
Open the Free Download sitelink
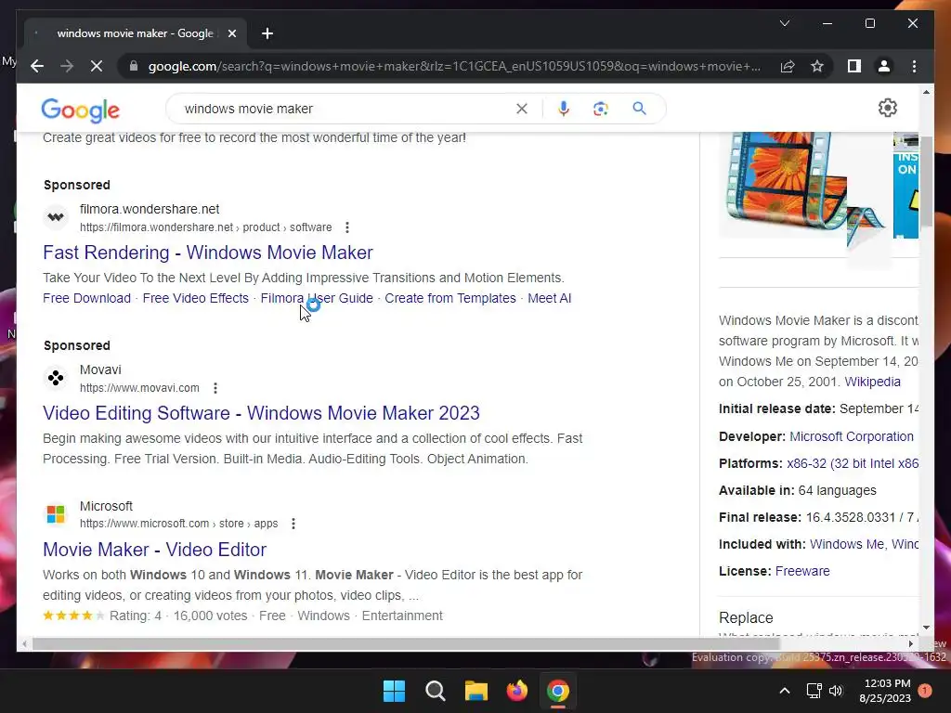(86, 298)
